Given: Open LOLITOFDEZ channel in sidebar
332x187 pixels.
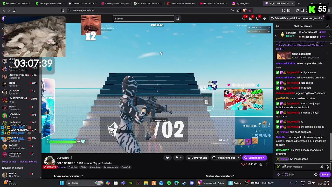Looking at the screenshot, I should (x=20, y=100).
